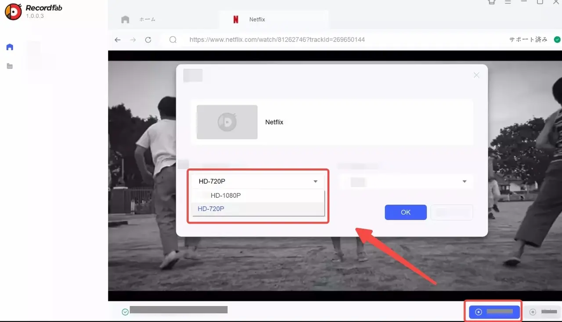Click the Netflix video thumbnail placeholder
562x322 pixels.
pos(227,122)
